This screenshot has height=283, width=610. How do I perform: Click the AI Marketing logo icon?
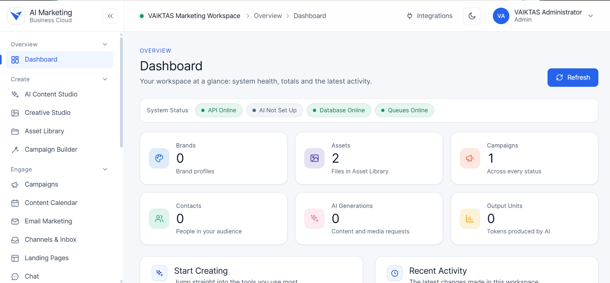16,16
